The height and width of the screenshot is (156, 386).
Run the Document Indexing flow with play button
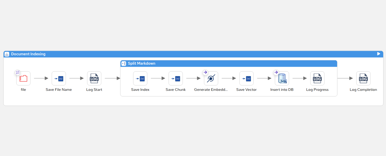tap(379, 54)
